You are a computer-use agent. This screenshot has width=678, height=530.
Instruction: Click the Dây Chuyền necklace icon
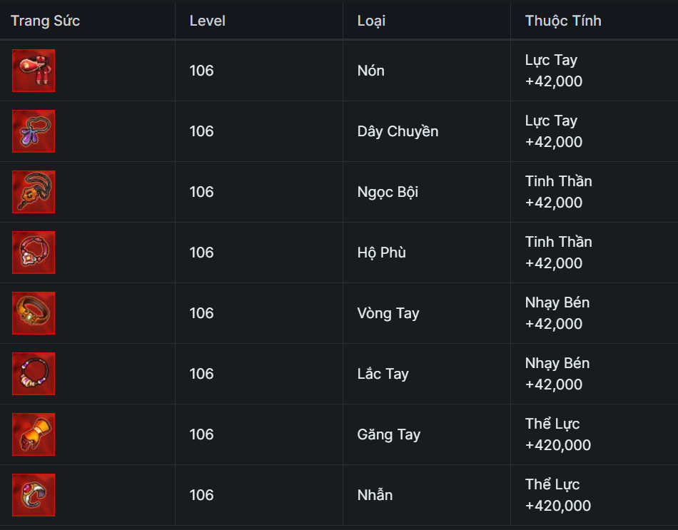[34, 131]
